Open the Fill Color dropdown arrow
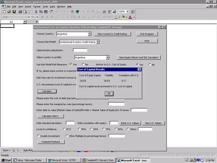This screenshot has height=163, width=217. 126,17
